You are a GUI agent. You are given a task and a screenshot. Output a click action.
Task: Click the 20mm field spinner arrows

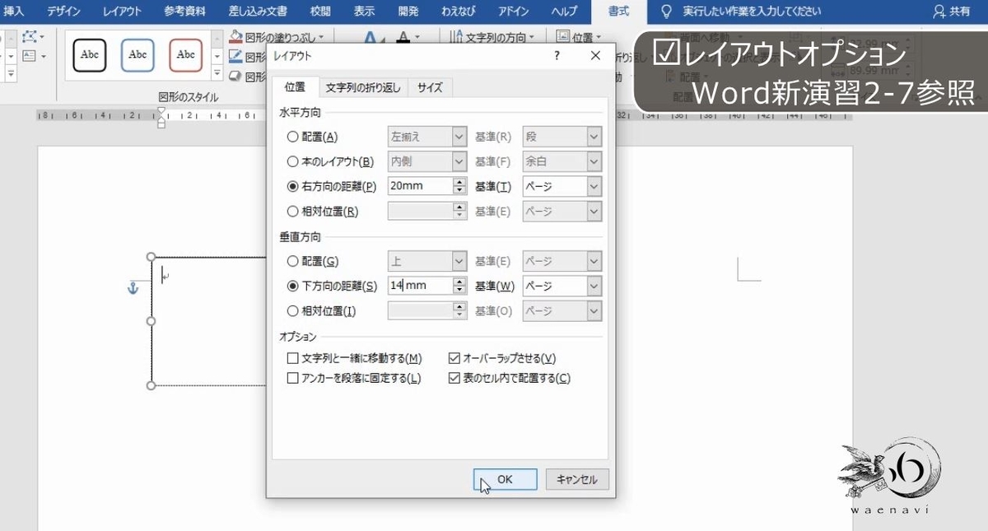coord(460,186)
